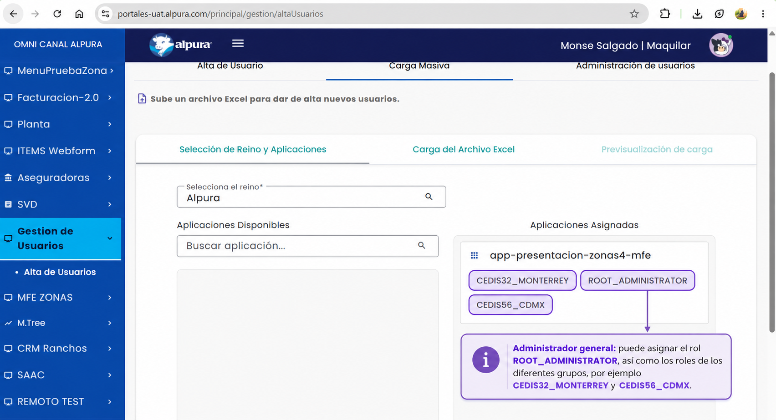This screenshot has height=420, width=776.
Task: Click the M.Tree trend line icon
Action: [x=8, y=323]
